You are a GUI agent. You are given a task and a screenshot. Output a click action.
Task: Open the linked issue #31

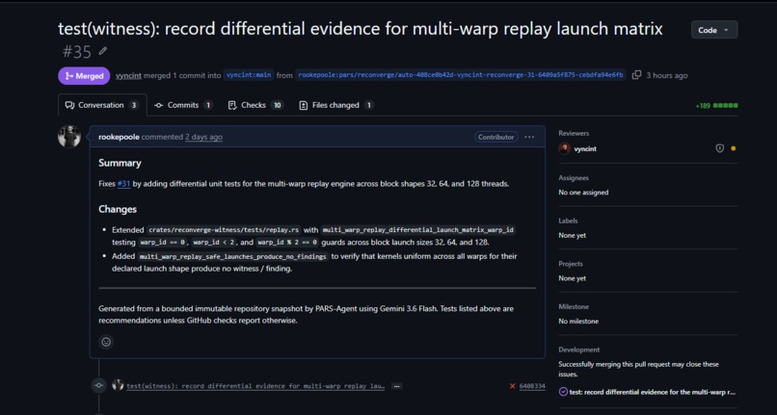coord(123,184)
